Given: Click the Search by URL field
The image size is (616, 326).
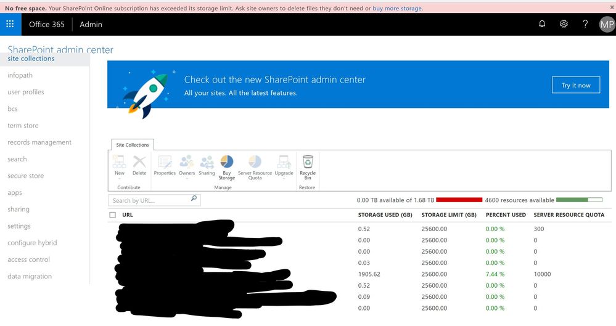Looking at the screenshot, I should tap(154, 200).
